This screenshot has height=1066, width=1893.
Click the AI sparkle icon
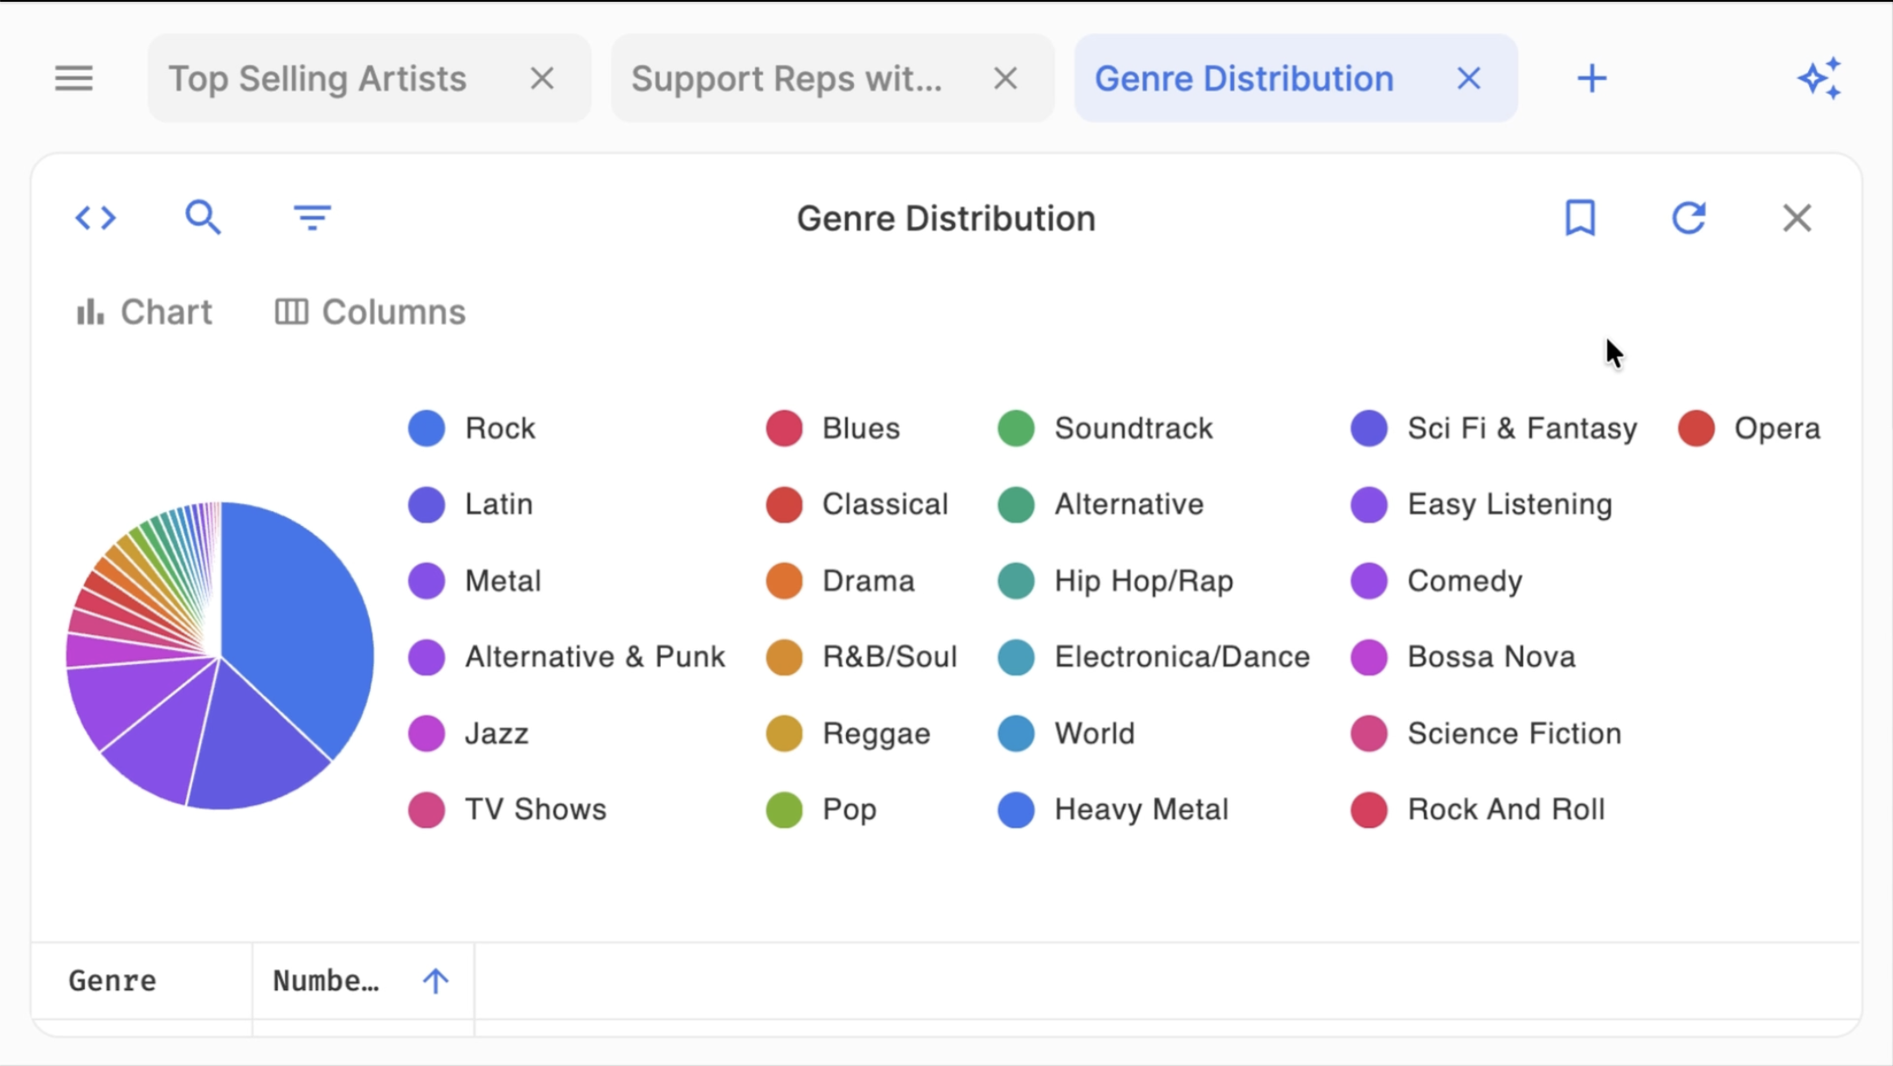tap(1820, 79)
